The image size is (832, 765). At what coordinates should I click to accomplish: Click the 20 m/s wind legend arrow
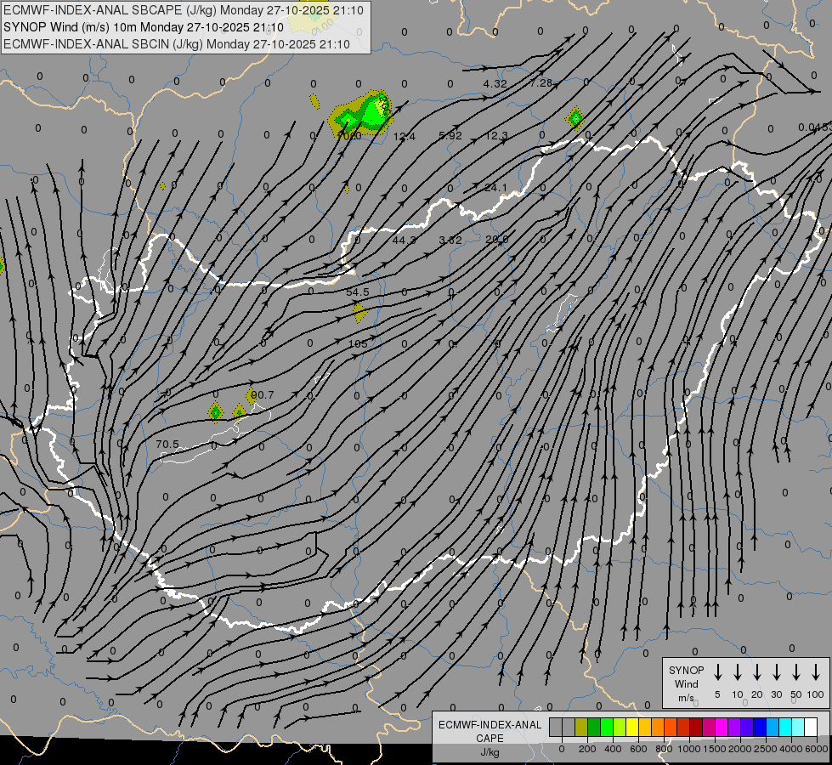coord(756,672)
